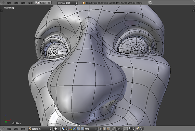Open the 檔案 (File) menu

tap(9, 2)
